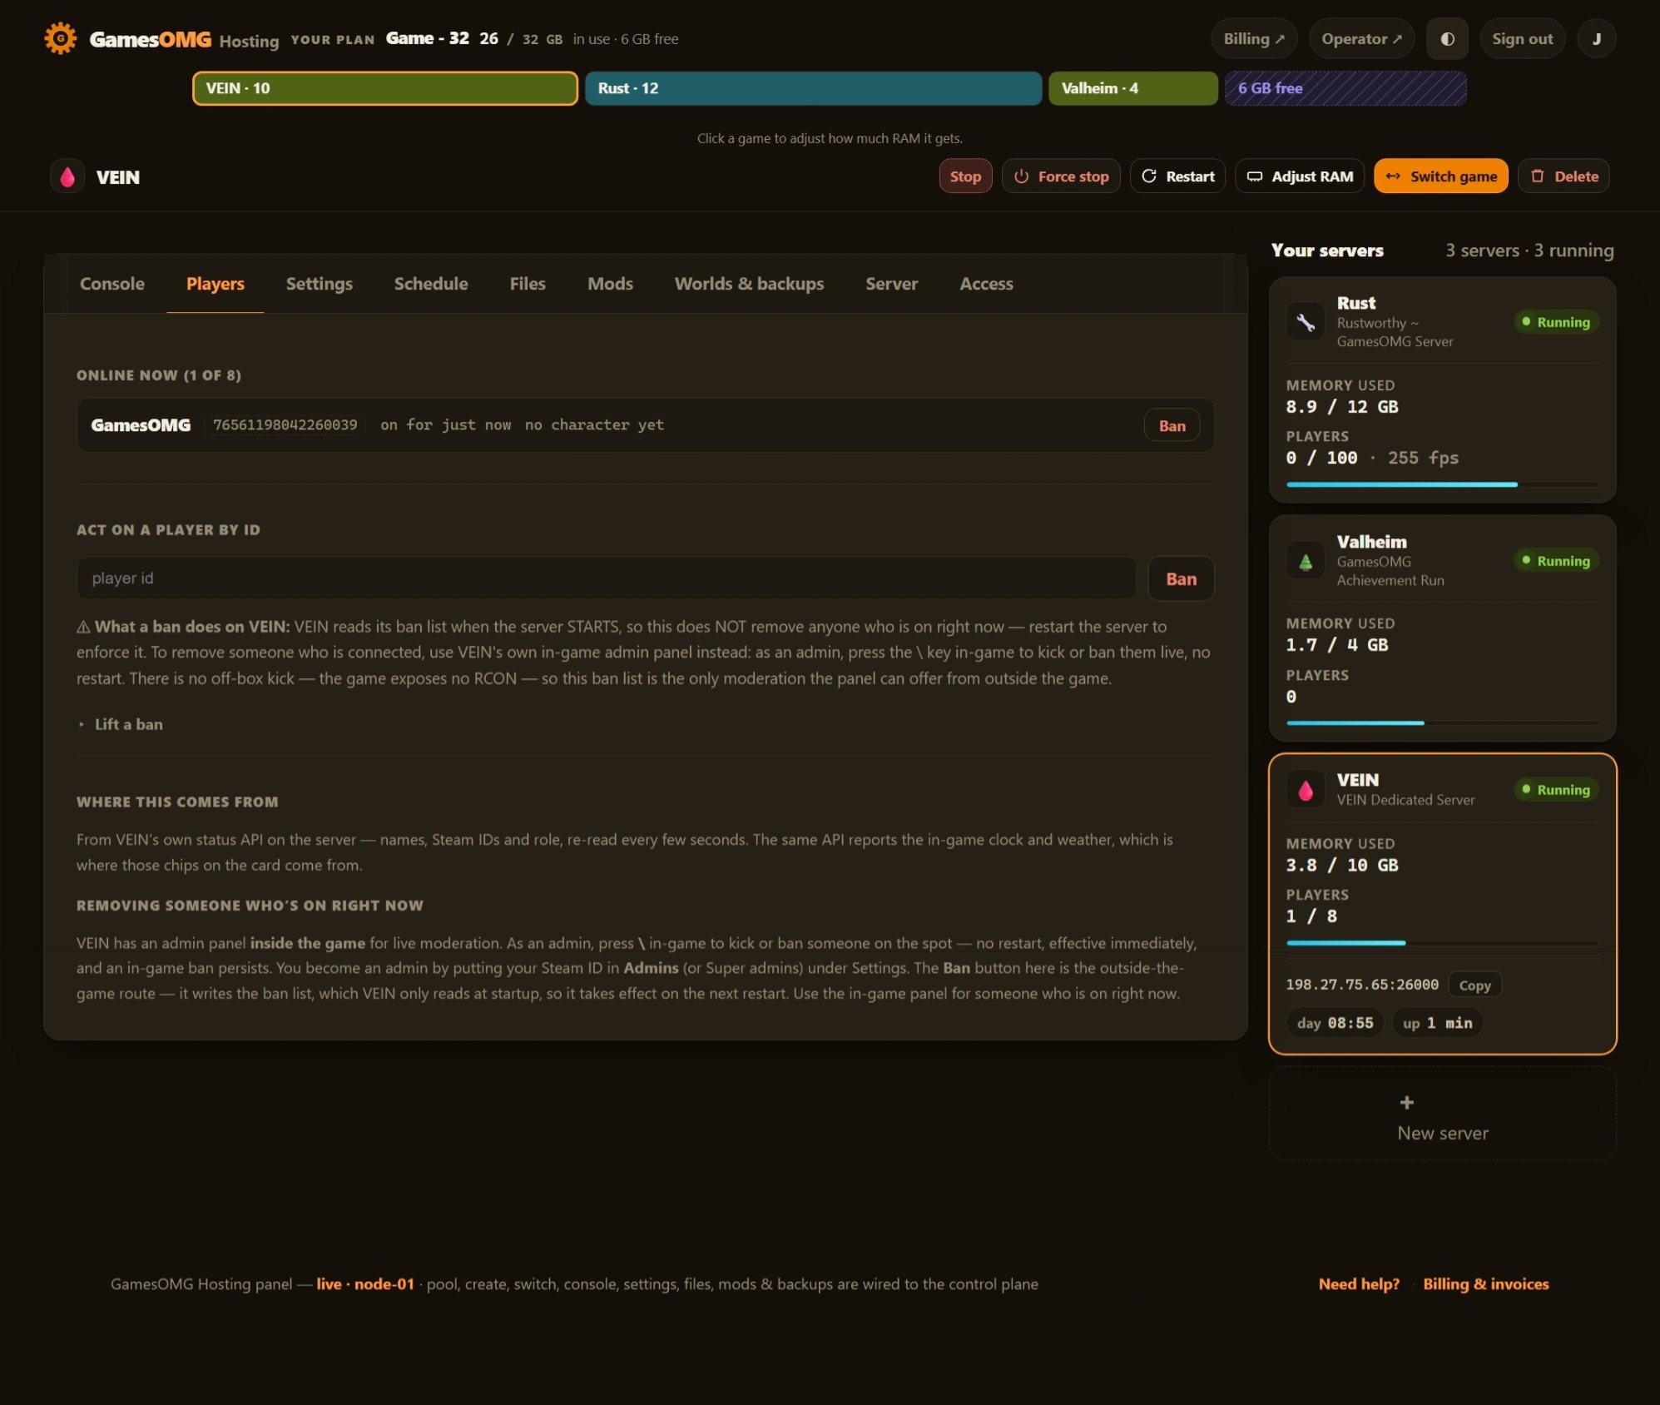Click the day 08:55 chip
The height and width of the screenshot is (1405, 1660).
(x=1335, y=1023)
